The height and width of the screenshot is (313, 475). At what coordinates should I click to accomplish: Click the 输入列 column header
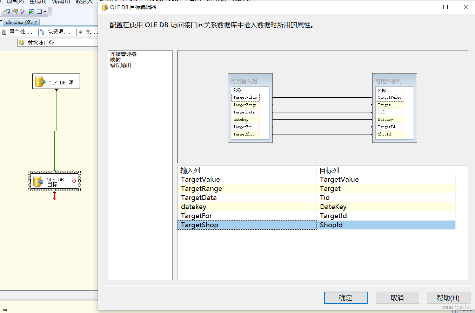247,171
